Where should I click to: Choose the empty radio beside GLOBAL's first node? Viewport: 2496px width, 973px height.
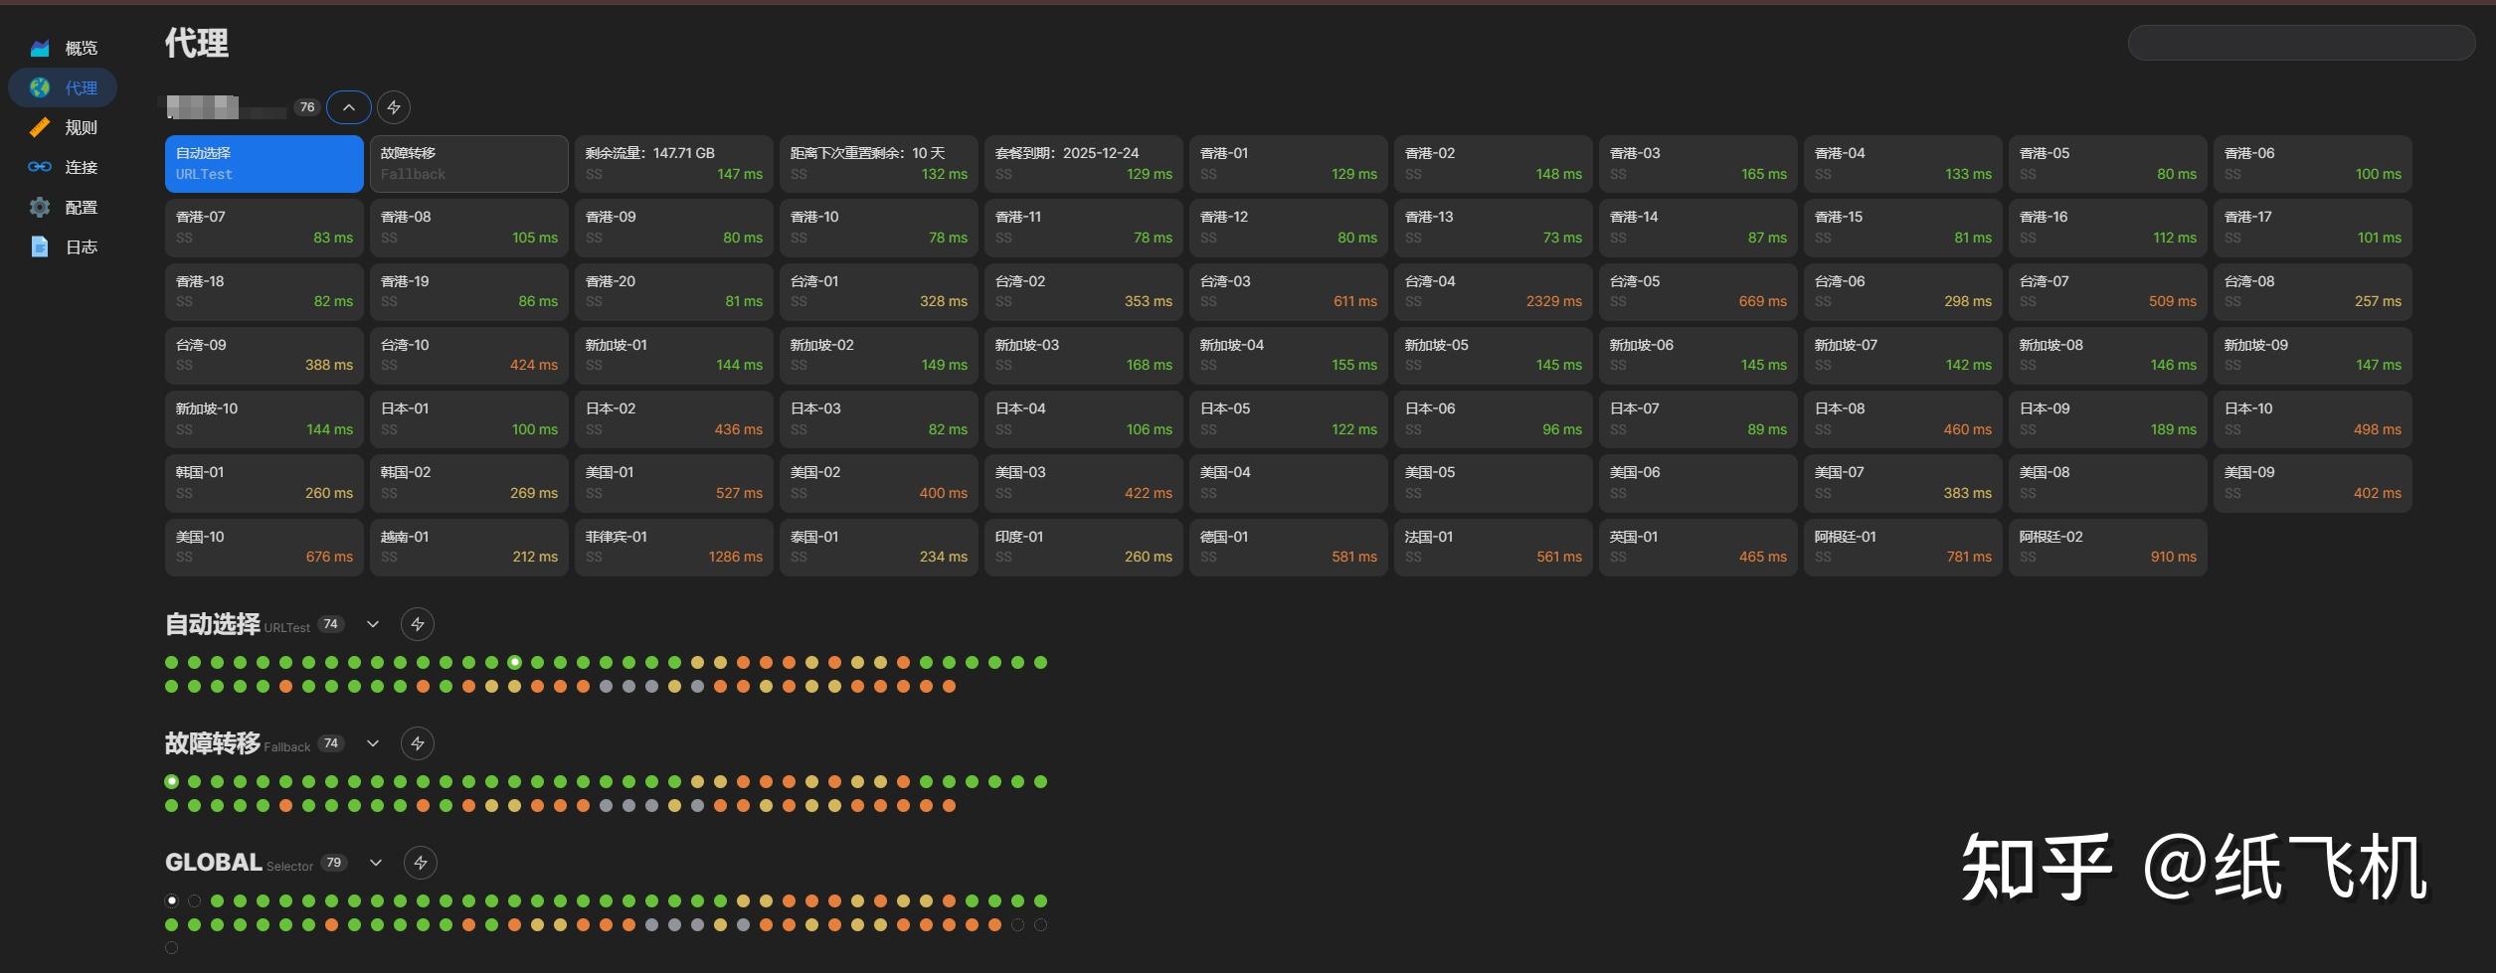(195, 900)
